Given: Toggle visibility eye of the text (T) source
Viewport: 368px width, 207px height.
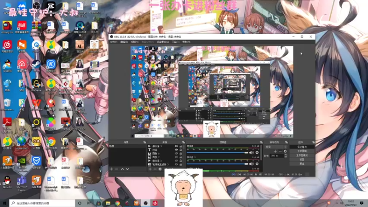Looking at the screenshot, I should tap(176, 150).
